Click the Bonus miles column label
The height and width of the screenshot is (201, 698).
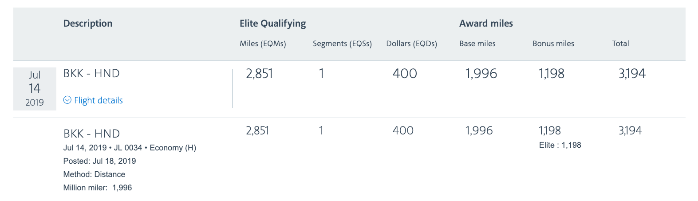pos(553,43)
